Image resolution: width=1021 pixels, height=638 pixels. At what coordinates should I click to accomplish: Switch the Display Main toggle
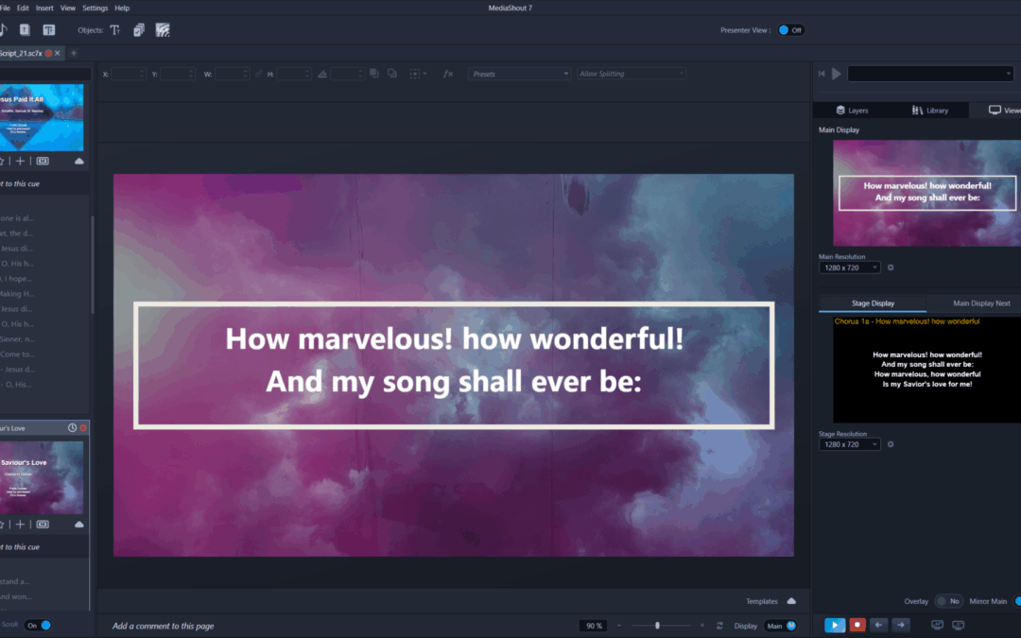[781, 626]
